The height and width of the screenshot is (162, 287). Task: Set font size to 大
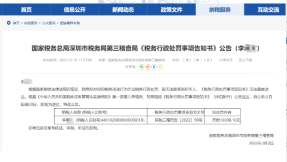(187, 60)
